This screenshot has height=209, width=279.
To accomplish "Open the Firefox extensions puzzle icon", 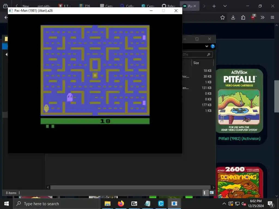I will (x=243, y=17).
